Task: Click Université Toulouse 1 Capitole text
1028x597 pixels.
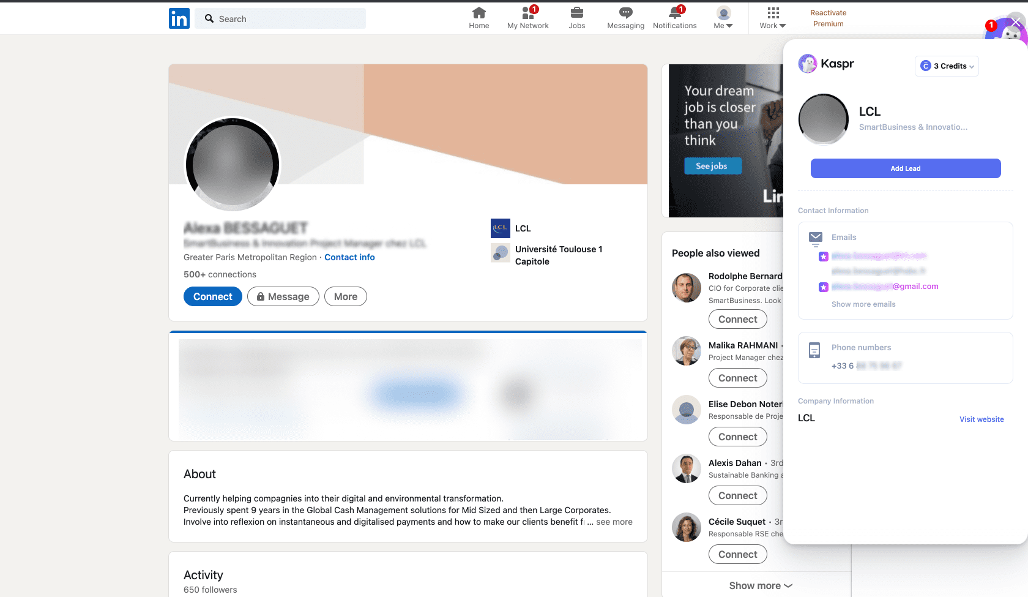Action: 559,255
